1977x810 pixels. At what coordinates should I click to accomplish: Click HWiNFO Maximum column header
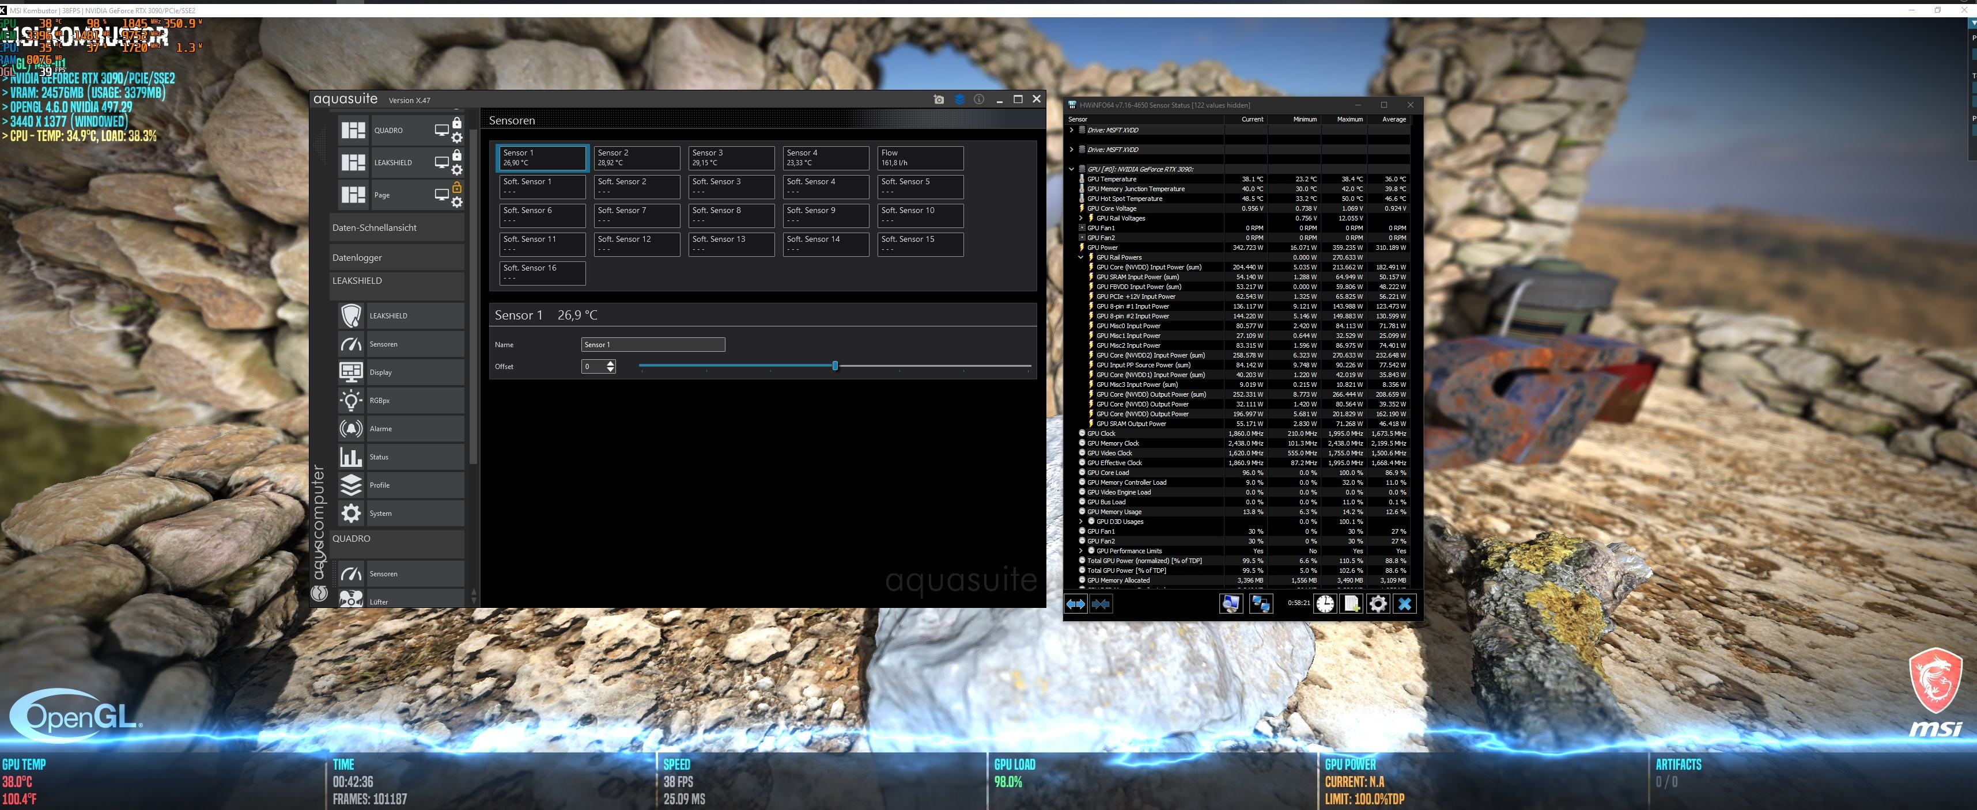[x=1344, y=119]
